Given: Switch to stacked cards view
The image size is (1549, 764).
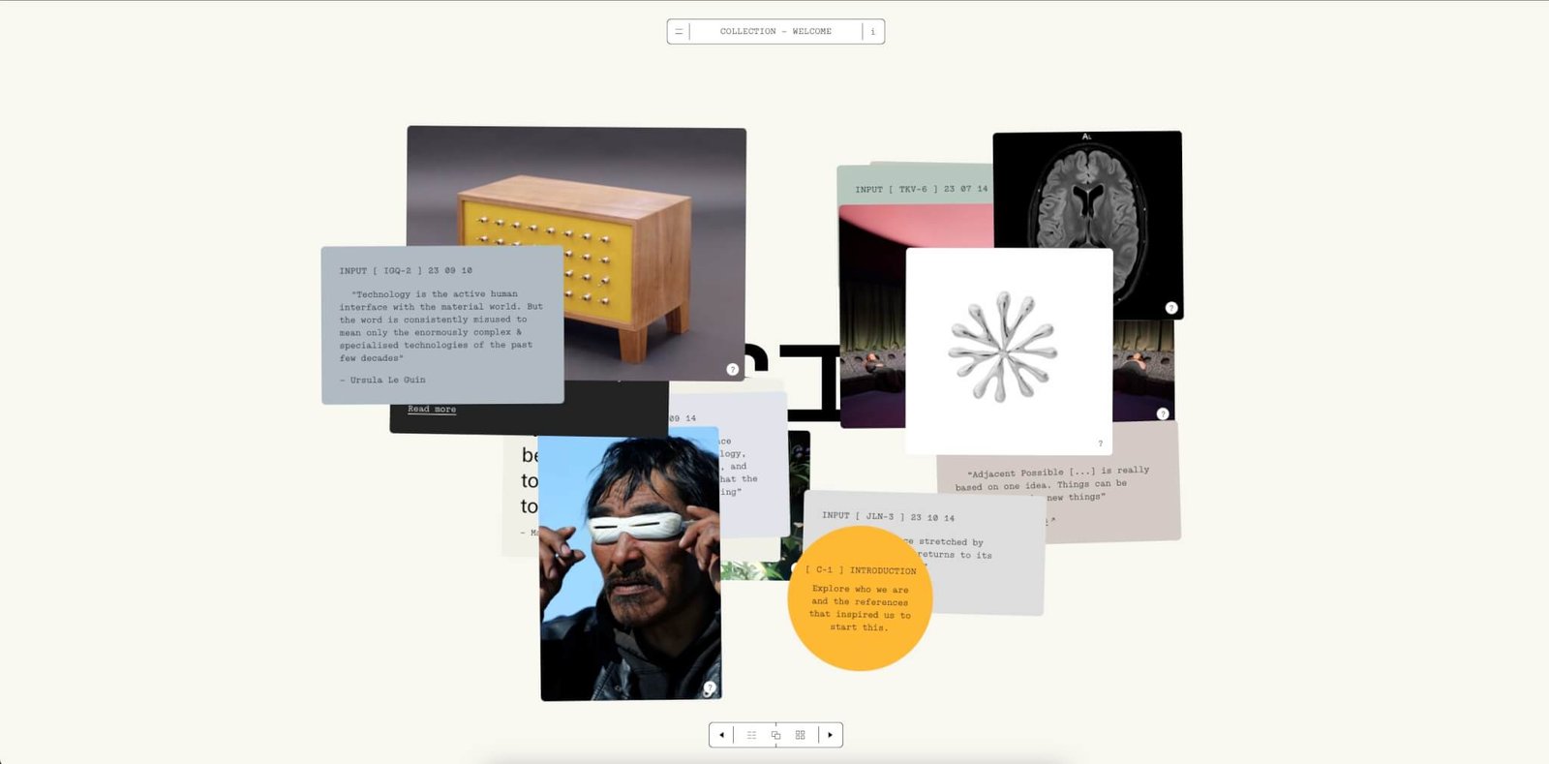Looking at the screenshot, I should pyautogui.click(x=775, y=735).
